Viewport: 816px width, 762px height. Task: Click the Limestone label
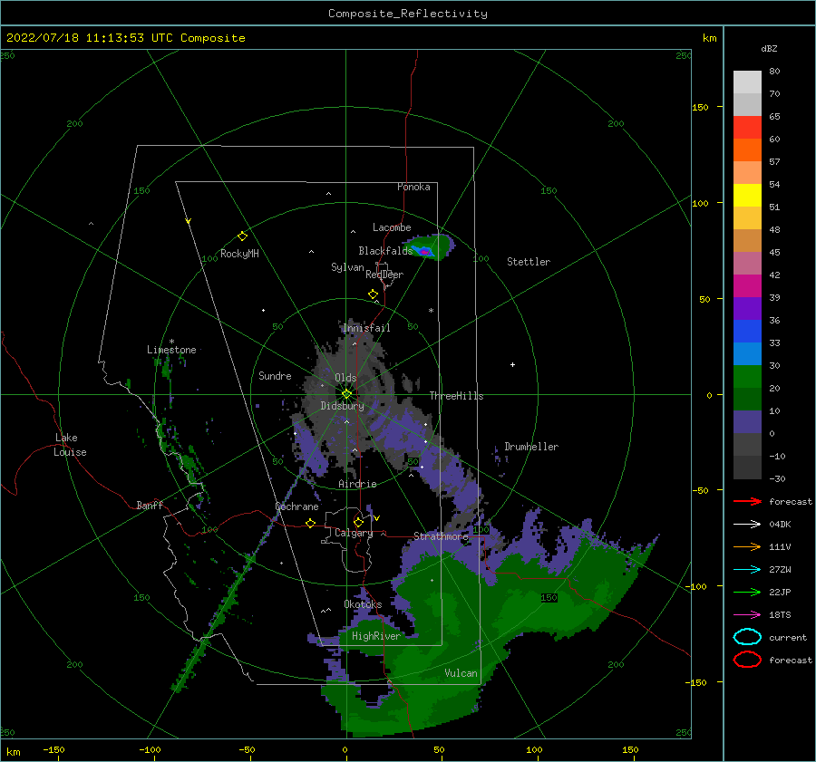[x=171, y=350]
